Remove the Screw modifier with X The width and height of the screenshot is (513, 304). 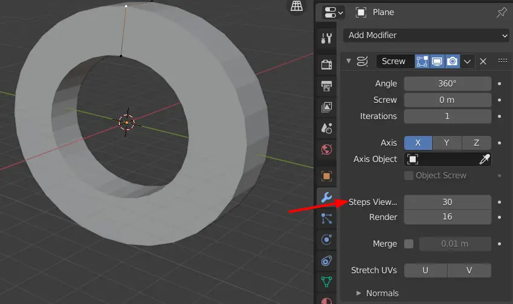pos(483,61)
